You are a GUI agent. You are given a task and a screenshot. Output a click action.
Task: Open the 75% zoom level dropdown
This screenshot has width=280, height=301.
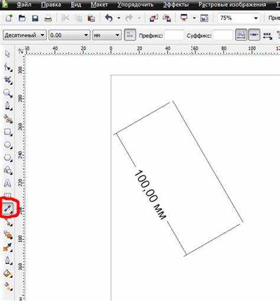coord(239,18)
